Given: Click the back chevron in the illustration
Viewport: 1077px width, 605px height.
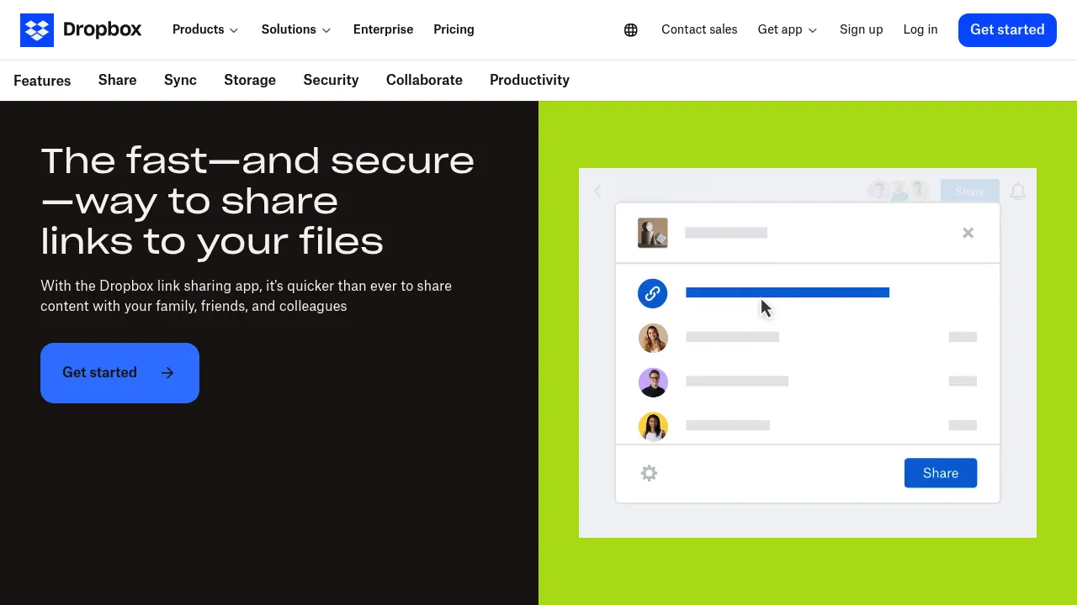Looking at the screenshot, I should point(597,192).
